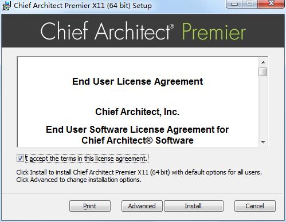286x222 pixels.
Task: Minimize the Chief Architect Setup window
Action: pos(234,3)
